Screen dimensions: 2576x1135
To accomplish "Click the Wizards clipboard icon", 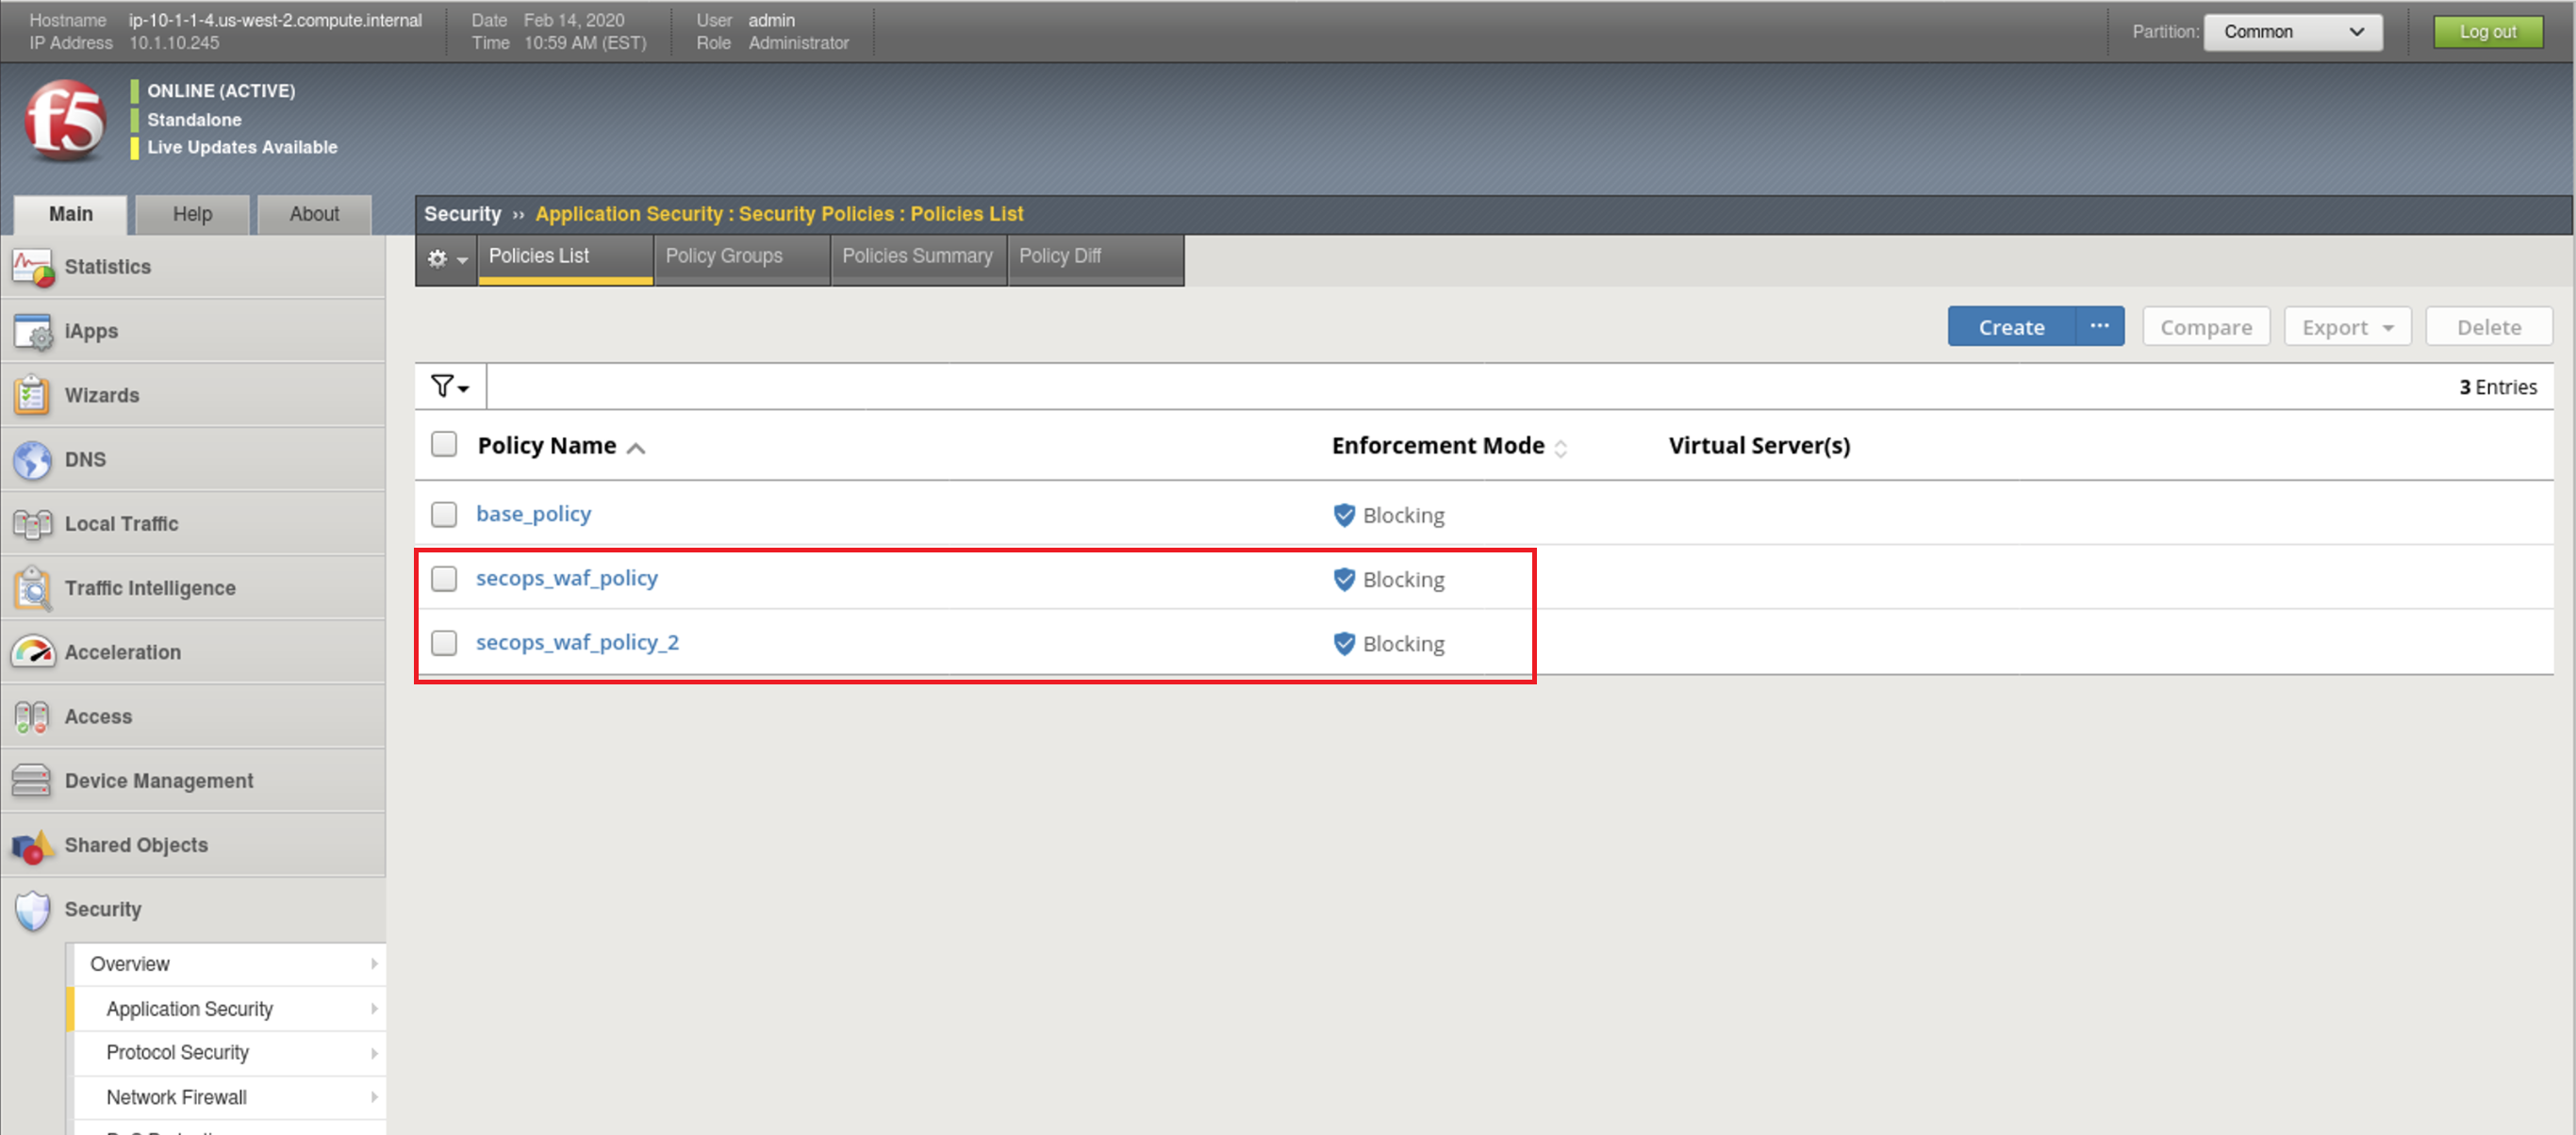I will pos(32,396).
